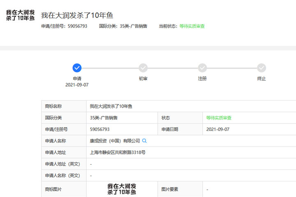This screenshot has height=197, width=296.
Task: Click the 申请/注册号 row label
Action: [56, 129]
